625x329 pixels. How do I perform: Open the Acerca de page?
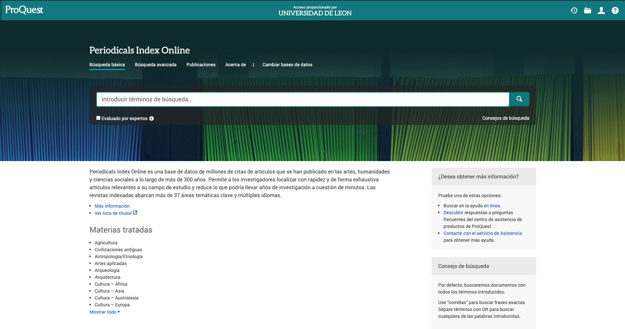point(236,65)
